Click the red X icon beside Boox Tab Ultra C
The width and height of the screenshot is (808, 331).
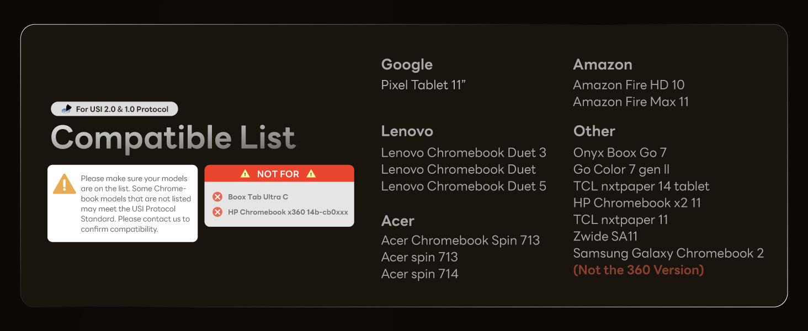tap(217, 197)
